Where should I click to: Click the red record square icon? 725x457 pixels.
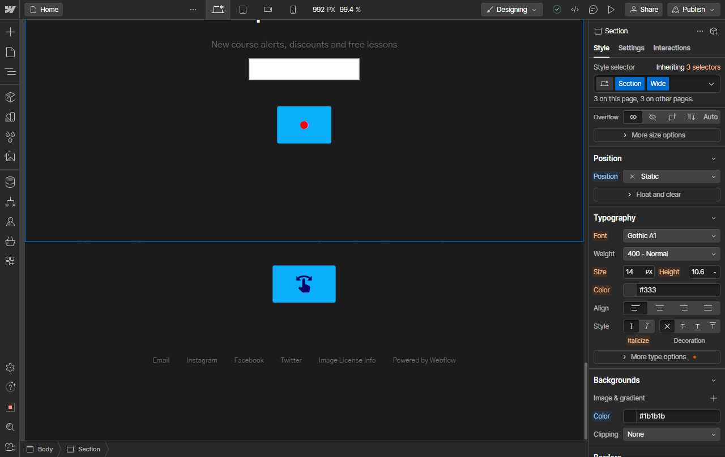tap(10, 407)
